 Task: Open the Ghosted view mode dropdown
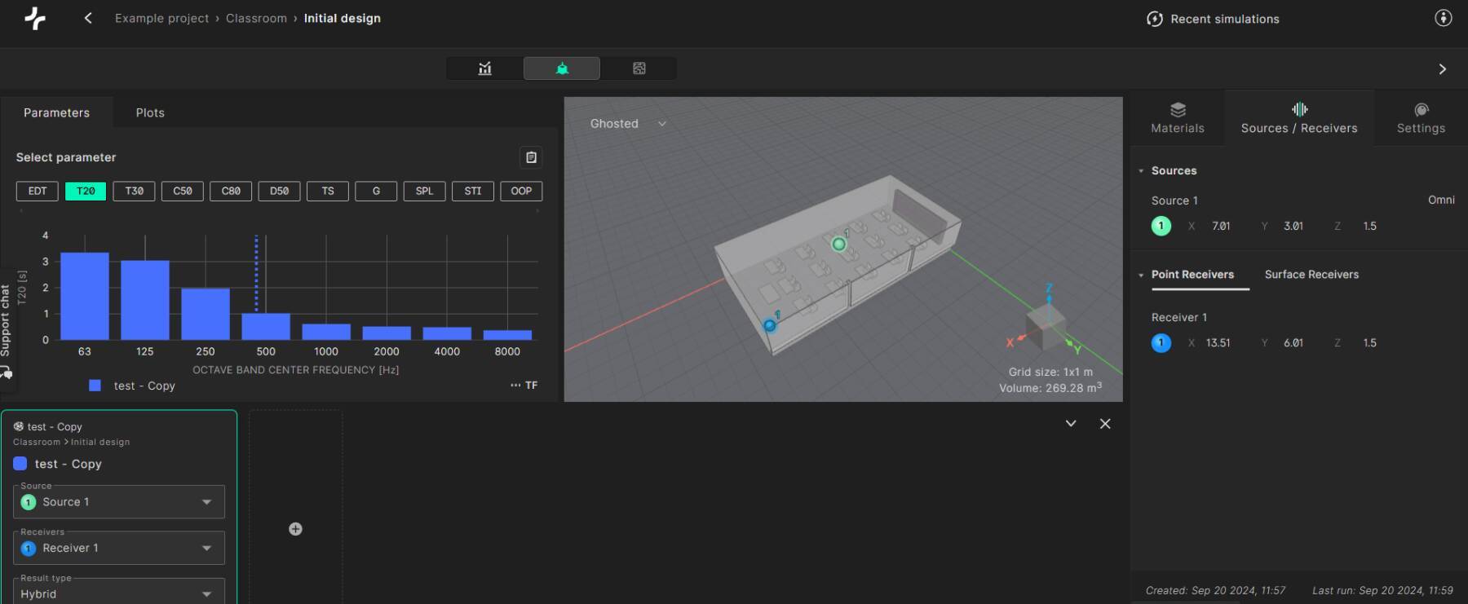click(x=628, y=124)
